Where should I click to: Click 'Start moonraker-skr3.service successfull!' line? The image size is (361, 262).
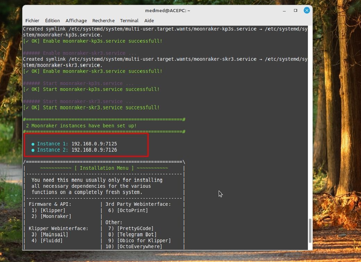(91, 107)
